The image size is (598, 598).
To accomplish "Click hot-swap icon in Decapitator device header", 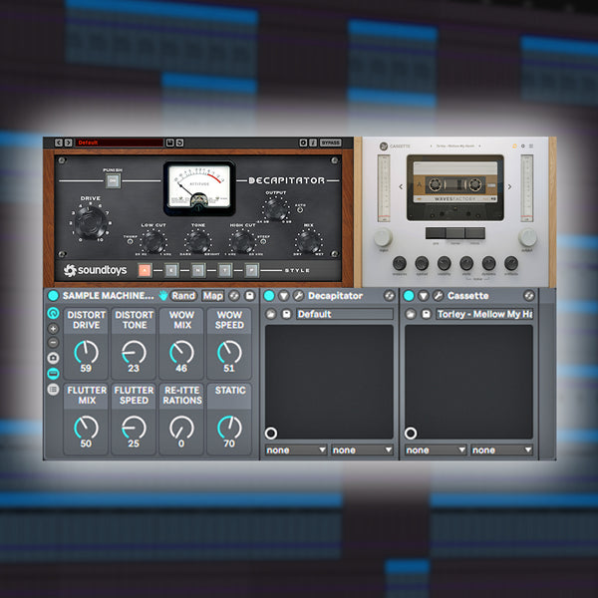I will coord(389,296).
